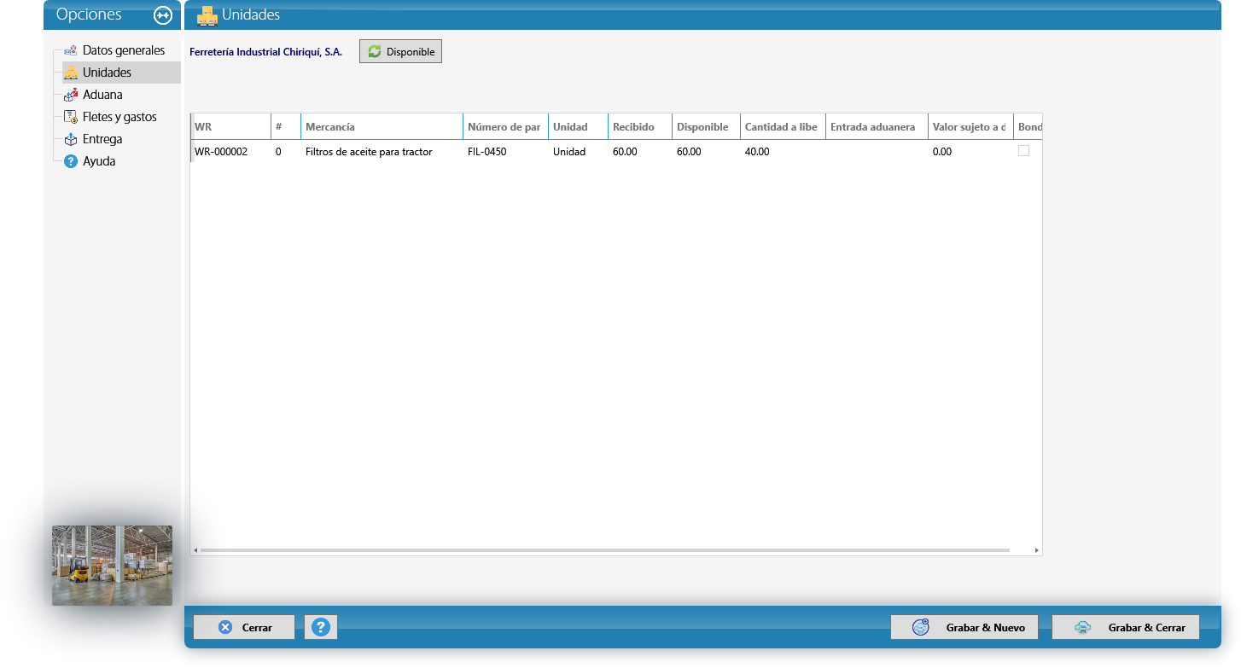
Task: Click the Unidad column header
Action: [579, 127]
